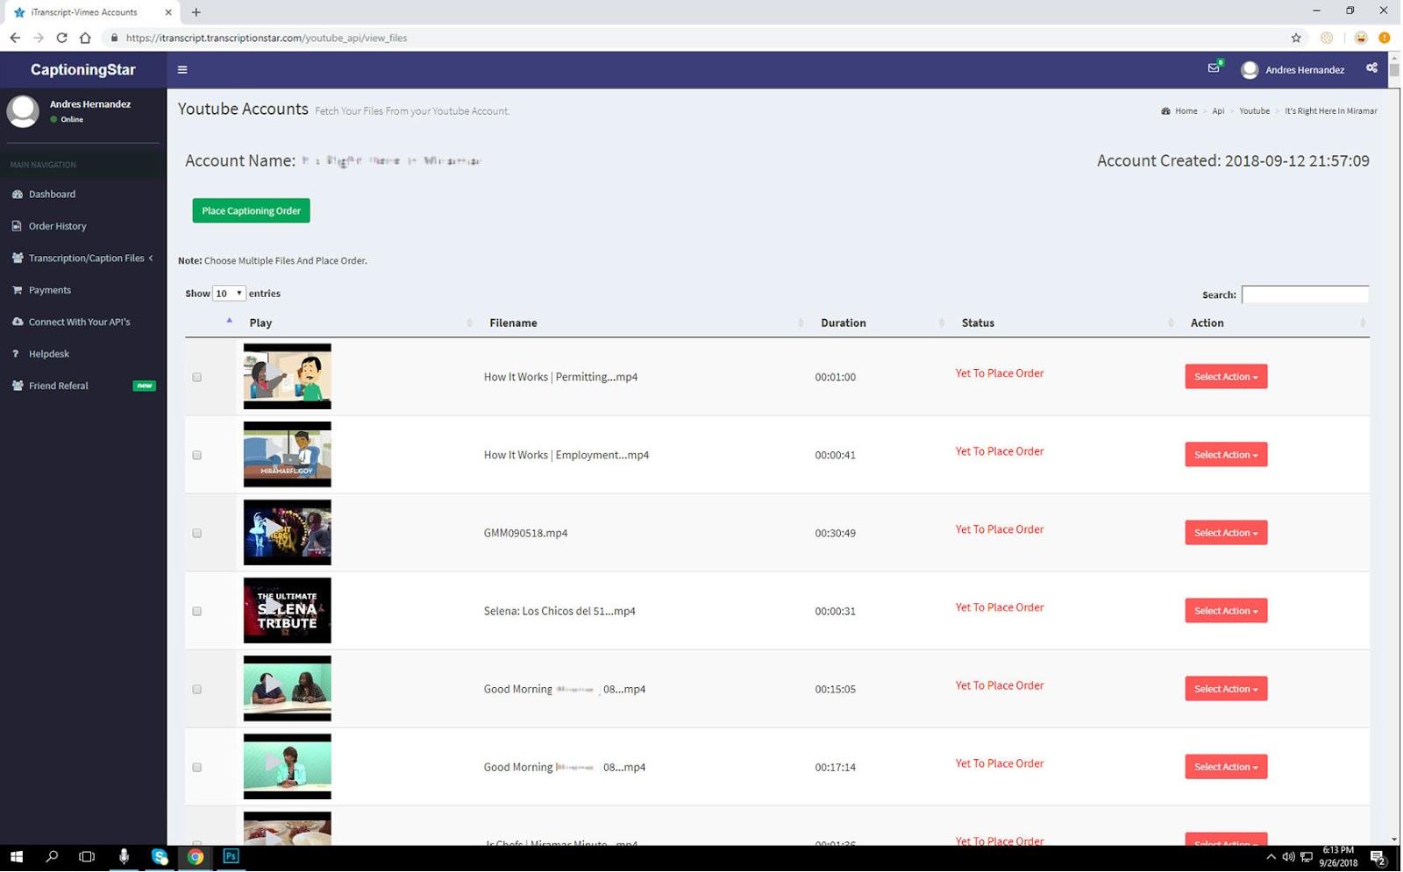
Task: Open Select Action for GMM090518.mp4
Action: (1227, 533)
